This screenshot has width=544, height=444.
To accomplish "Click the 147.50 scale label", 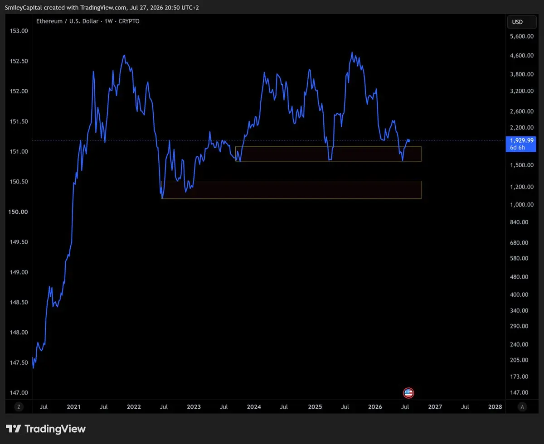I will pyautogui.click(x=19, y=362).
